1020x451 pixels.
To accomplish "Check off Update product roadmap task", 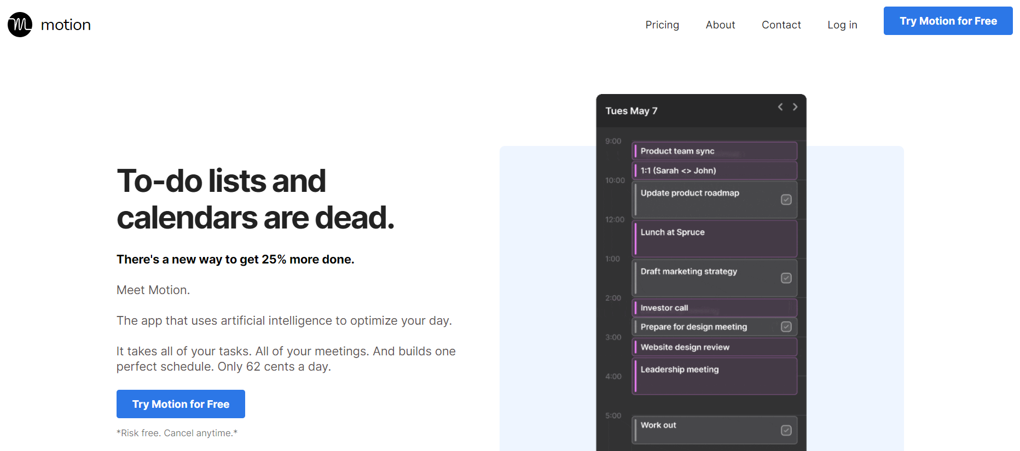I will tap(786, 200).
